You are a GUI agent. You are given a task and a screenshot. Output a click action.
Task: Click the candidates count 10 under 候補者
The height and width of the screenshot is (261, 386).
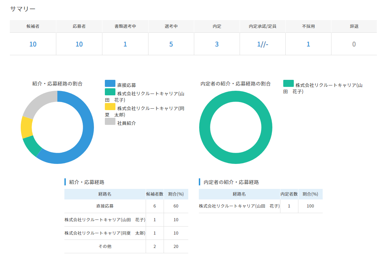click(33, 44)
